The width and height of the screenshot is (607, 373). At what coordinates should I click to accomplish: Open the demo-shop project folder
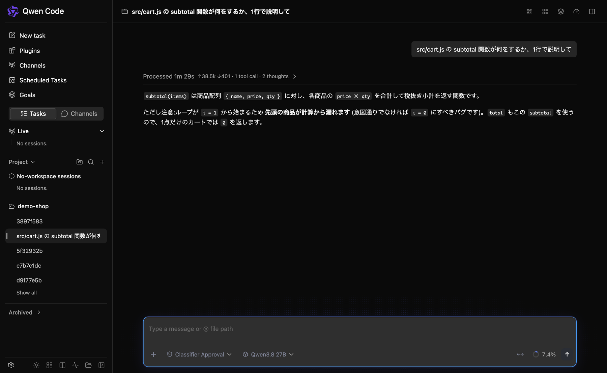tap(29, 206)
